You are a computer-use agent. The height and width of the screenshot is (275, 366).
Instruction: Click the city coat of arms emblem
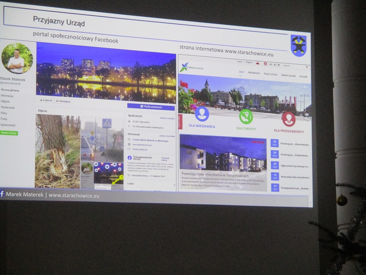pos(298,45)
